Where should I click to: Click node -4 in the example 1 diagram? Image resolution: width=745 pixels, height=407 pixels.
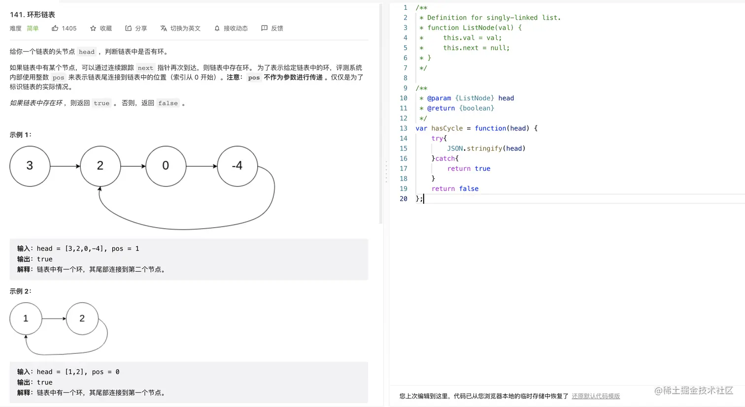(x=237, y=166)
